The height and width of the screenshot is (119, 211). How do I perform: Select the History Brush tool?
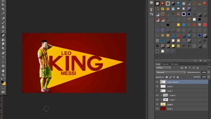pyautogui.click(x=3, y=31)
